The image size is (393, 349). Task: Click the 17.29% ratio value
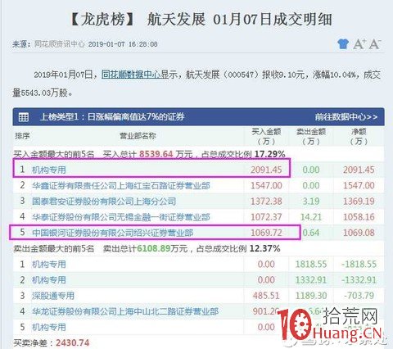click(x=269, y=154)
